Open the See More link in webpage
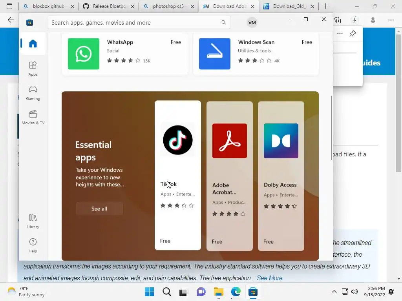The height and width of the screenshot is (301, 402). pyautogui.click(x=269, y=278)
